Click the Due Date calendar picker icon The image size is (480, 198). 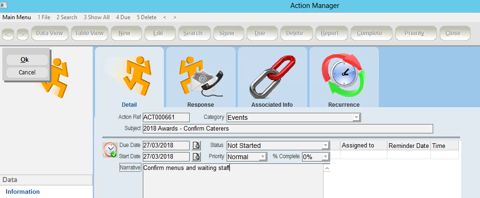point(197,146)
